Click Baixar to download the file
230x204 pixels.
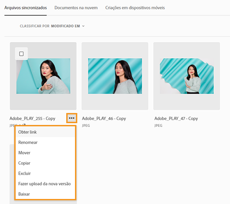(46, 194)
